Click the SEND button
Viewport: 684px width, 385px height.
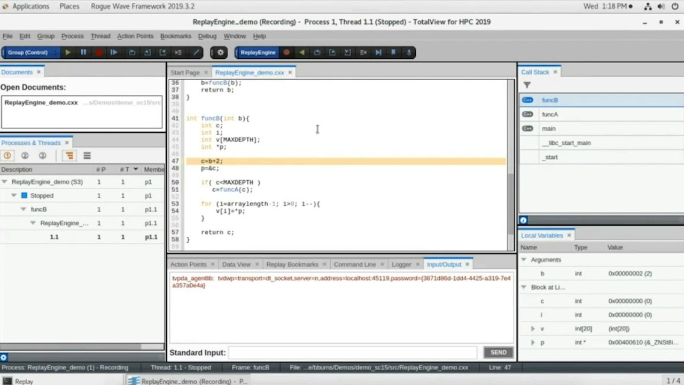pos(499,352)
